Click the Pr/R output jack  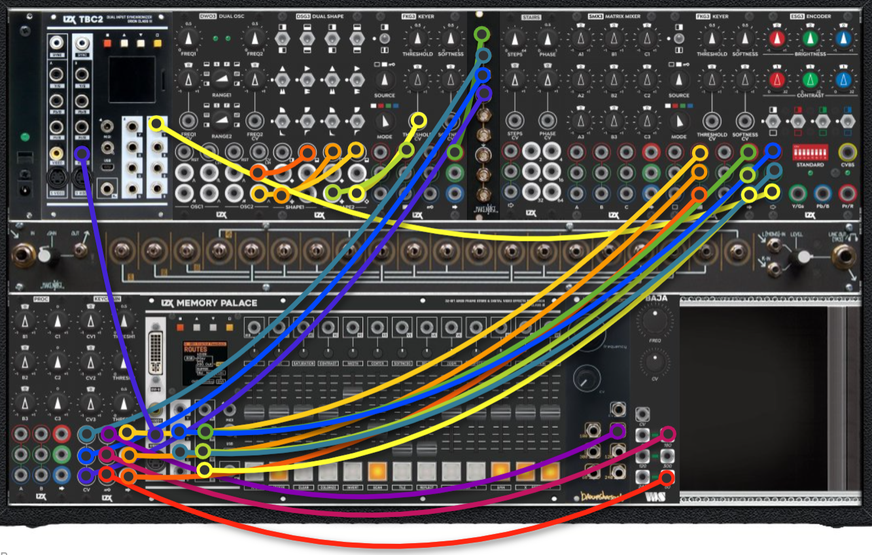click(x=848, y=193)
